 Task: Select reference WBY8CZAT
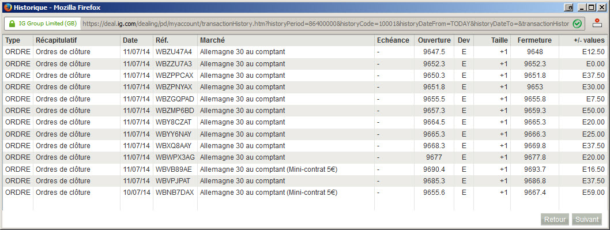[x=174, y=122]
